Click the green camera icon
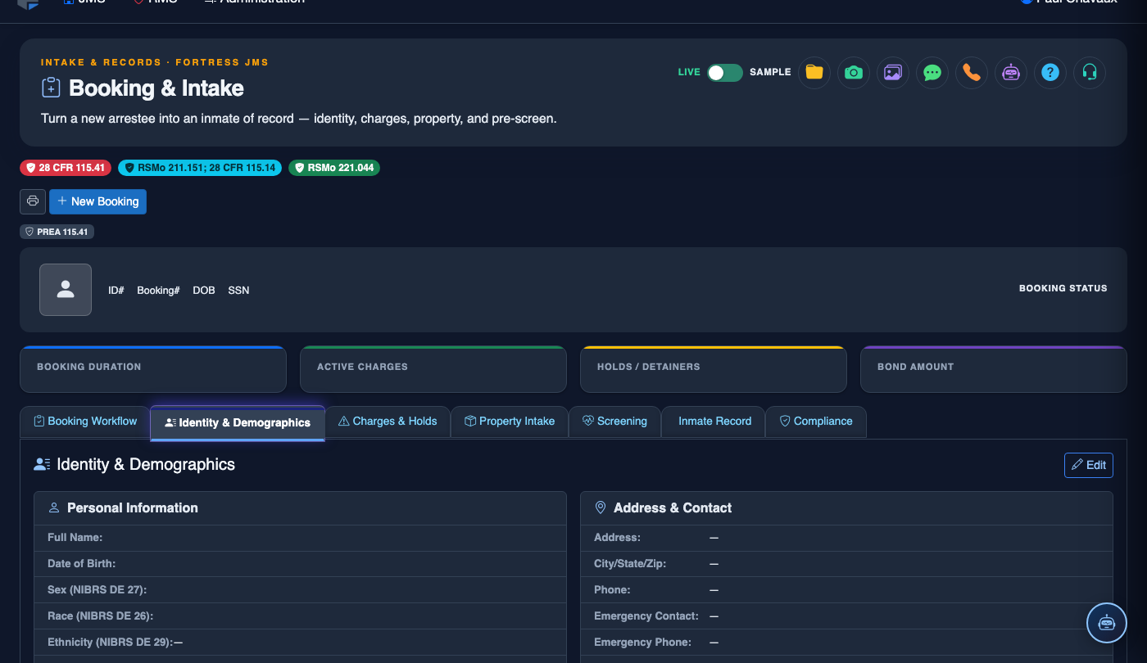The height and width of the screenshot is (663, 1147). (x=854, y=72)
